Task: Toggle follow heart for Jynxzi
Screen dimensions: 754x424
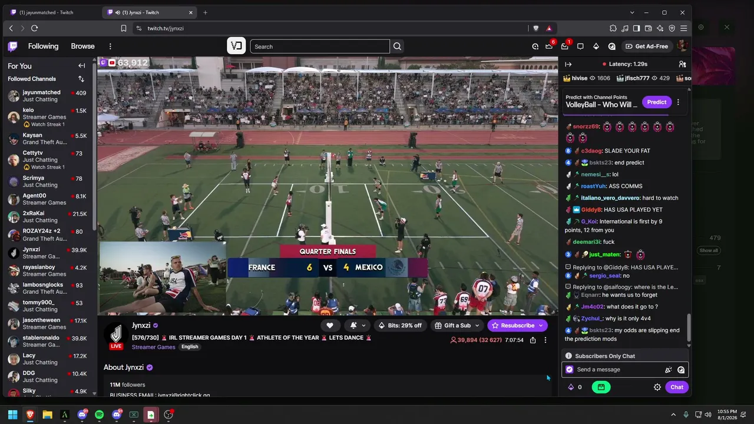Action: [x=330, y=326]
